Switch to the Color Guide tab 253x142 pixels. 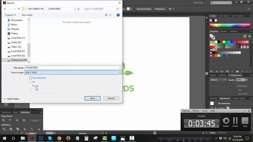pyautogui.click(x=223, y=16)
